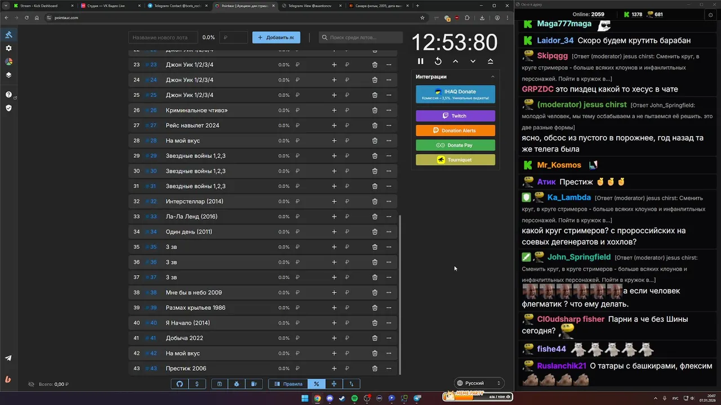Collapse the Интеграции panel
The width and height of the screenshot is (721, 405).
[x=492, y=76]
